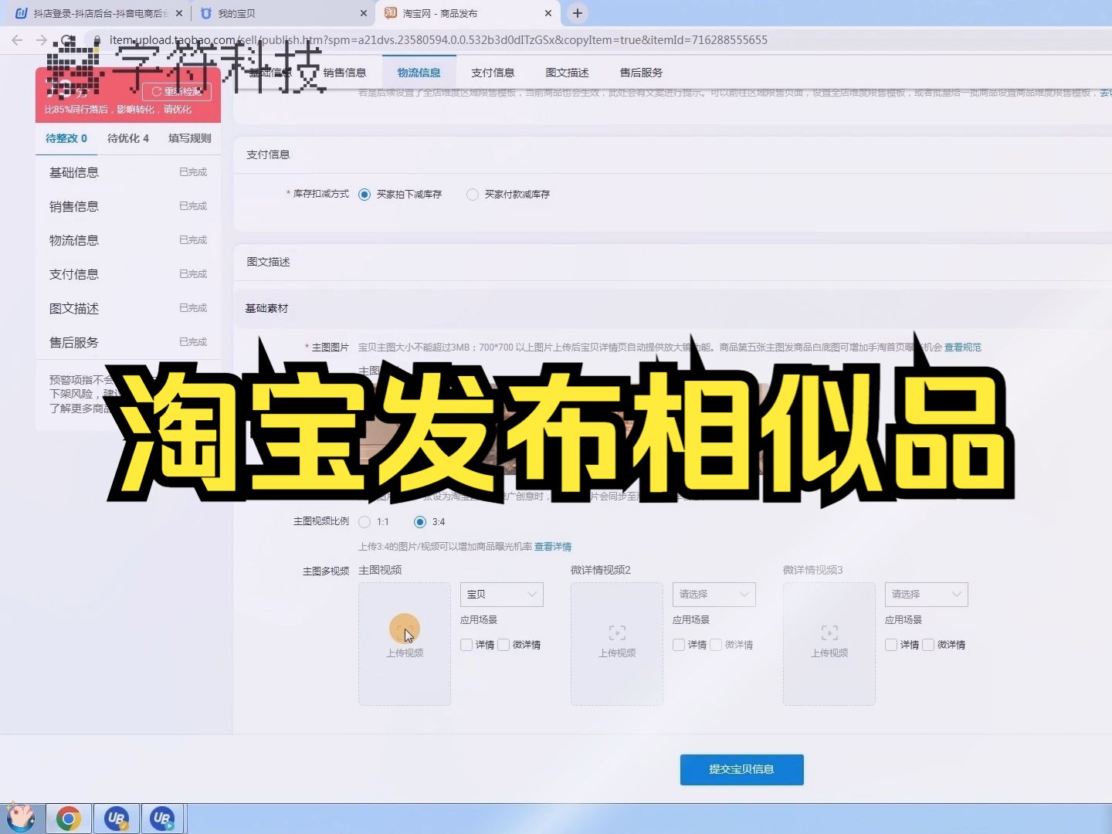1112x834 pixels.
Task: Open the 查看规范 link
Action: [963, 347]
